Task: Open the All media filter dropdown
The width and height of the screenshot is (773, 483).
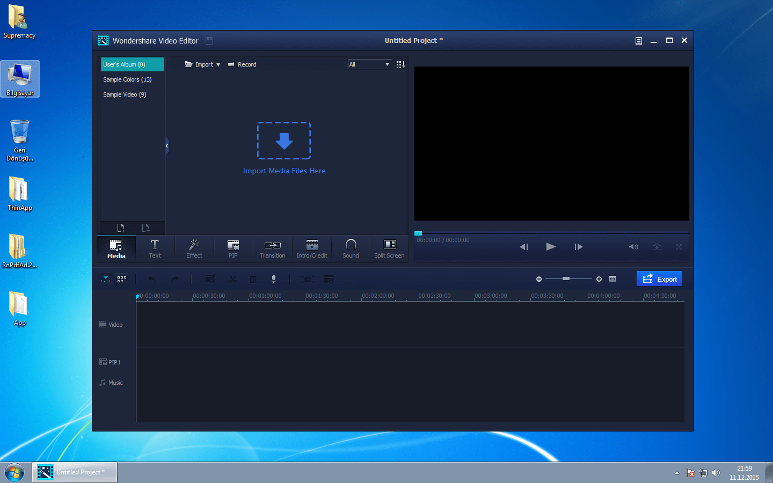Action: pos(370,64)
